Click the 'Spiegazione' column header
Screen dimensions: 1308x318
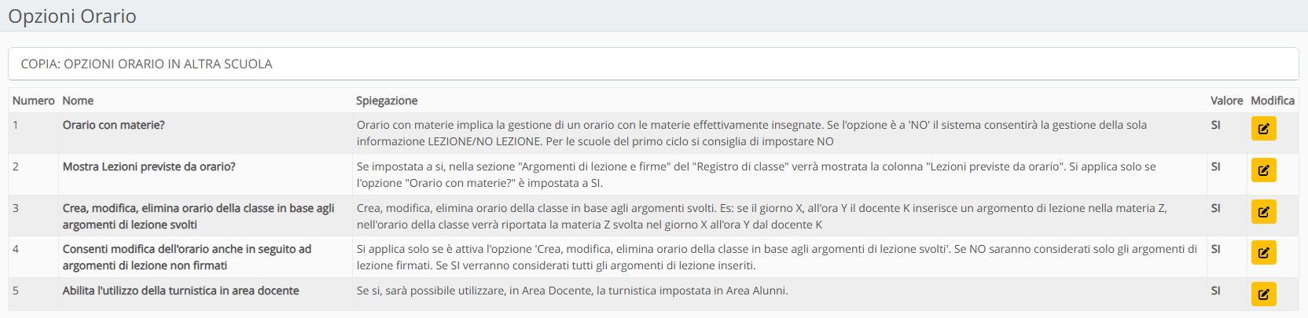[x=387, y=101]
